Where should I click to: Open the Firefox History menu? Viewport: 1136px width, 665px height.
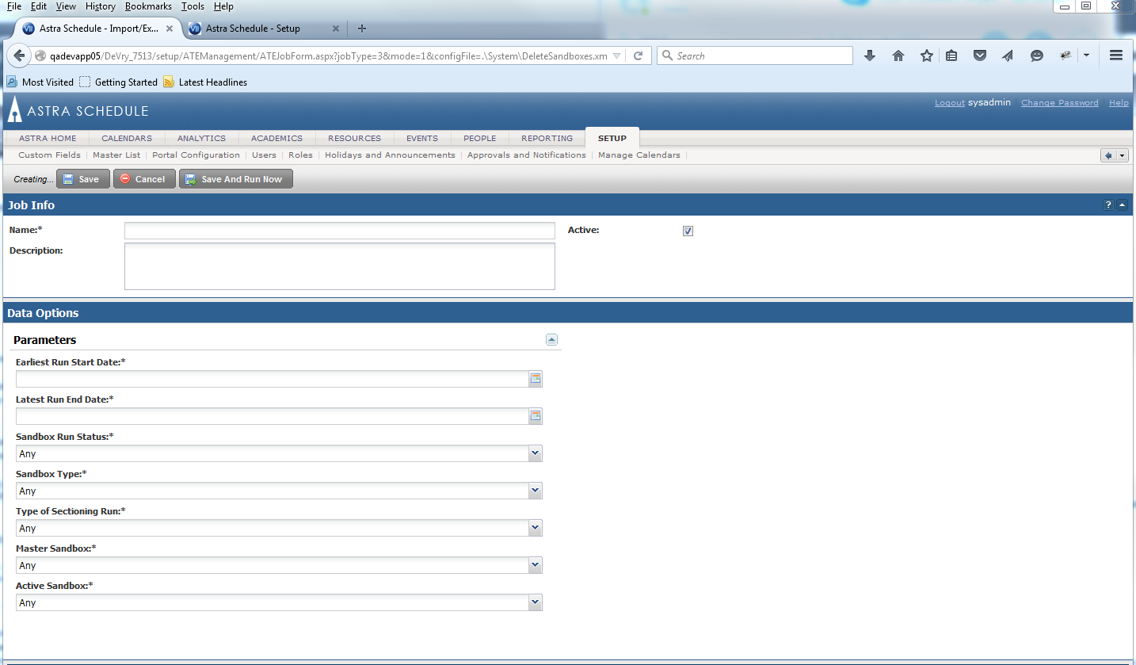101,6
